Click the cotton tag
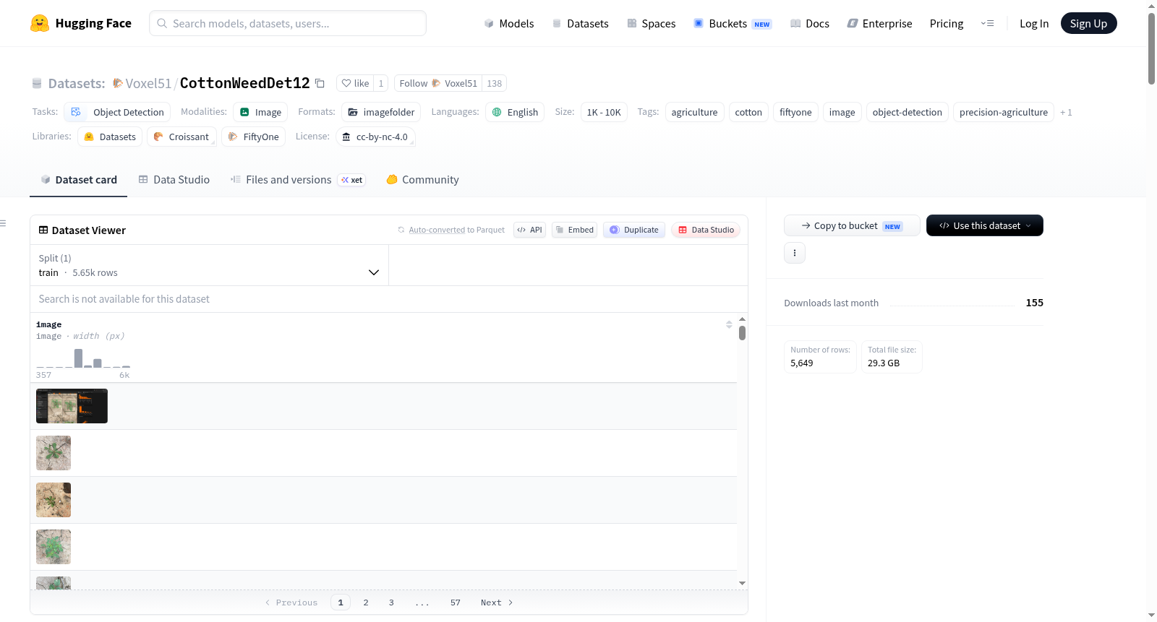The image size is (1157, 622). tap(748, 112)
